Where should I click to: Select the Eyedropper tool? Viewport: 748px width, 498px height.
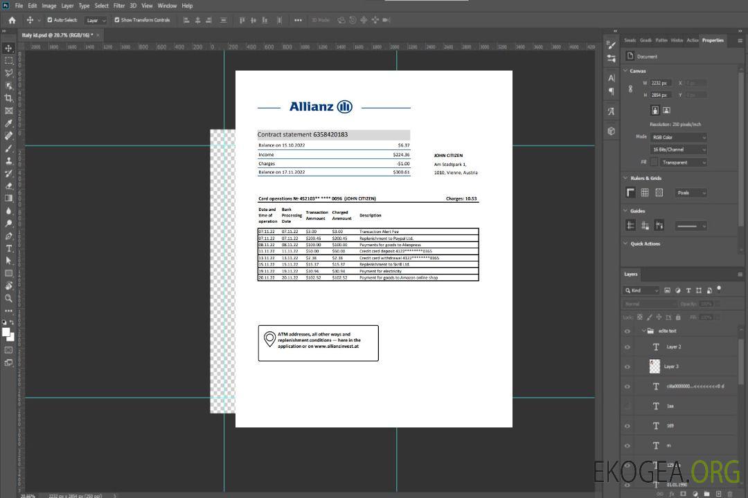[x=8, y=123]
